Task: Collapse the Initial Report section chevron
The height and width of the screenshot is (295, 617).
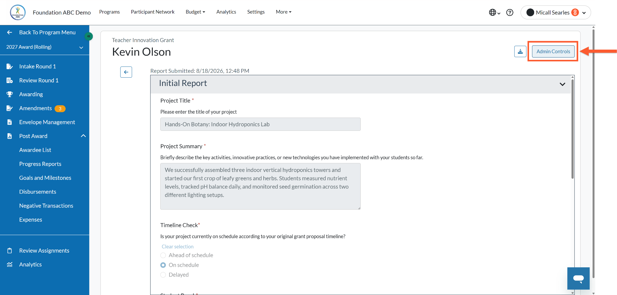Action: 562,84
